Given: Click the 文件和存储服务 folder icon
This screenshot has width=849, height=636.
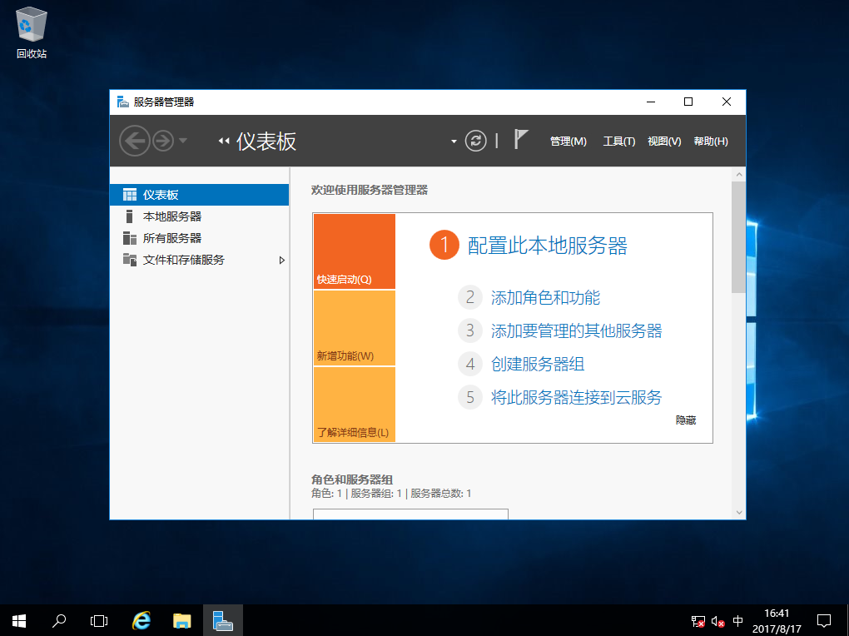Looking at the screenshot, I should (x=129, y=260).
